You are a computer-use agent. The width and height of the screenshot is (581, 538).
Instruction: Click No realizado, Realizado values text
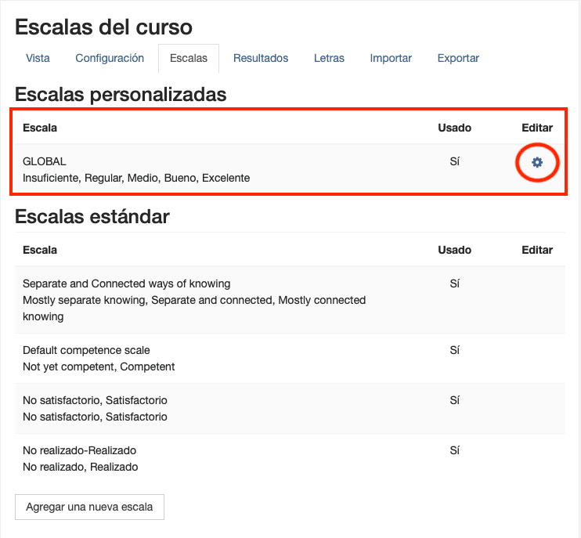(81, 467)
